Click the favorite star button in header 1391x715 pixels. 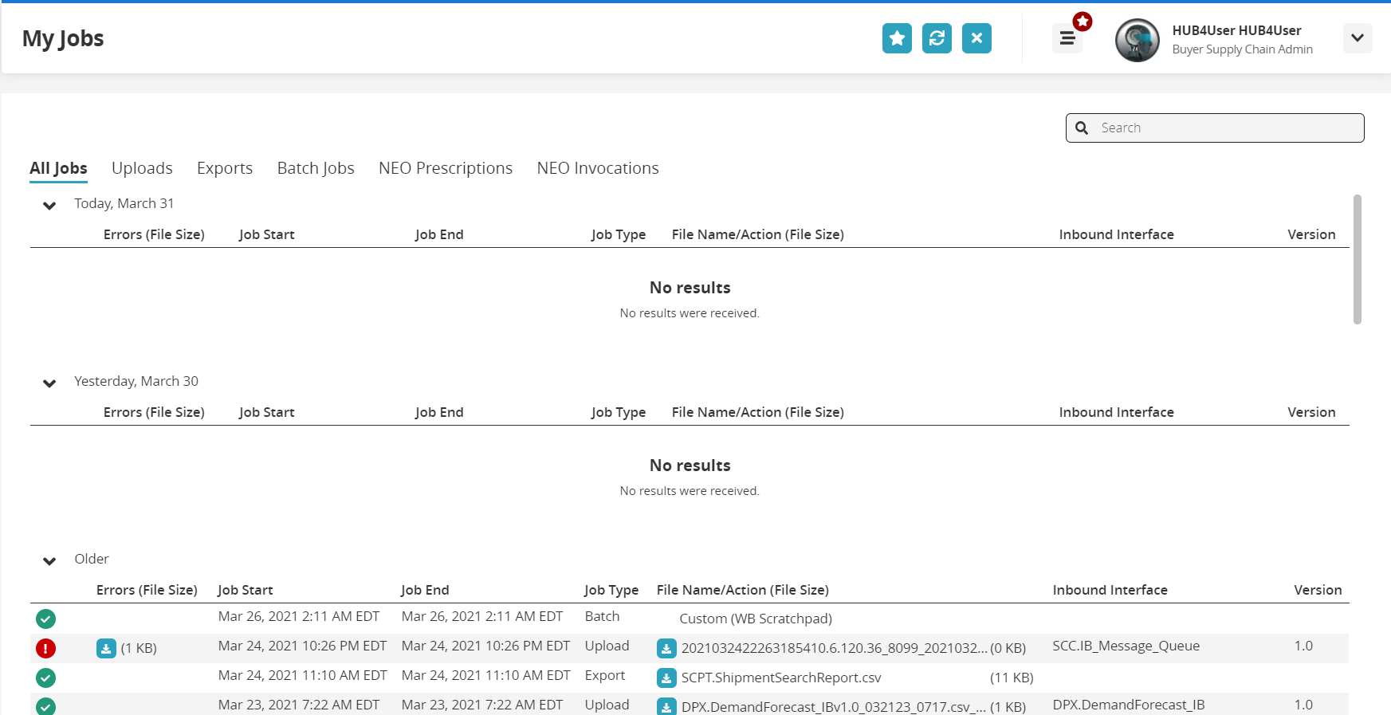pos(897,38)
